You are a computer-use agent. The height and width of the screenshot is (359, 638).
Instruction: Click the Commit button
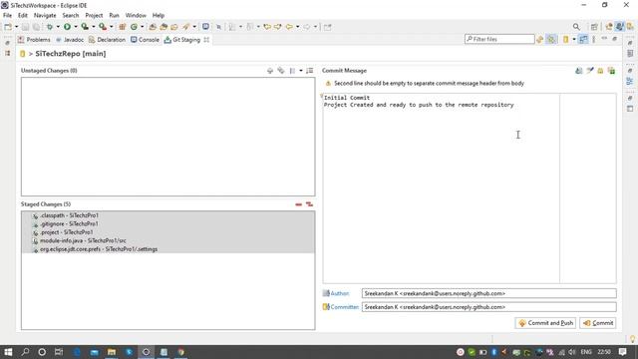598,323
